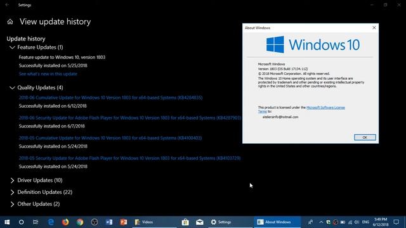Open the clock showing 5:49 PM
The width and height of the screenshot is (406, 228).
click(381, 222)
